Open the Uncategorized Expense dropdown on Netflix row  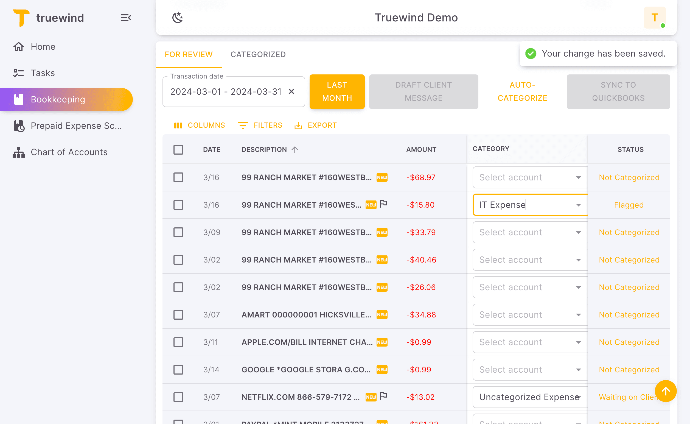pos(579,397)
